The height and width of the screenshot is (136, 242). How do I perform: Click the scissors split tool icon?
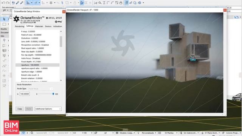point(96,3)
